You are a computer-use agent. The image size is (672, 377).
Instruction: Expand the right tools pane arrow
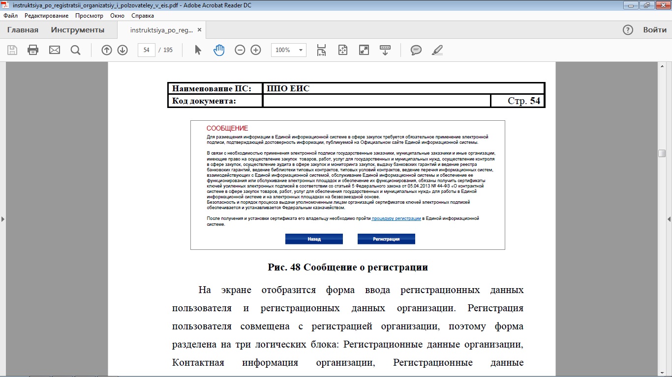(x=669, y=219)
